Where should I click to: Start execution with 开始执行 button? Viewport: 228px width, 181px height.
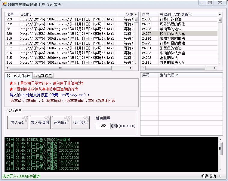click(61, 122)
